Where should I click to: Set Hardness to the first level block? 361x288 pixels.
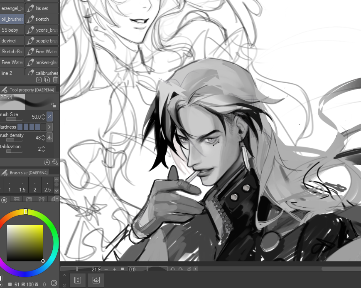coord(20,127)
